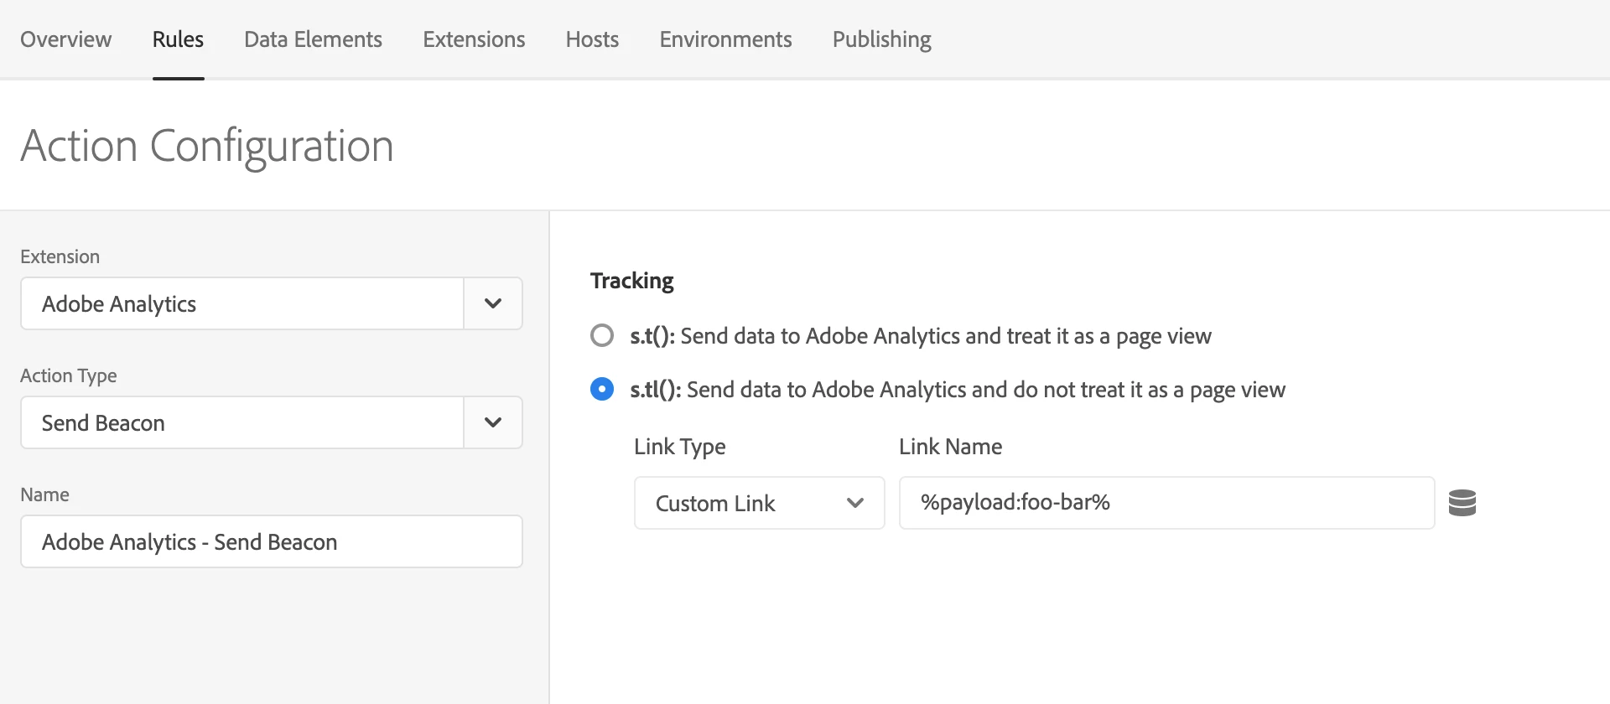The image size is (1610, 704).
Task: Expand the Extension dropdown arrow
Action: click(x=493, y=303)
